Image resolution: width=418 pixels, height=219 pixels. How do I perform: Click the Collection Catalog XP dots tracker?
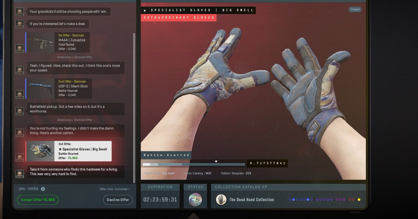pyautogui.click(x=324, y=200)
